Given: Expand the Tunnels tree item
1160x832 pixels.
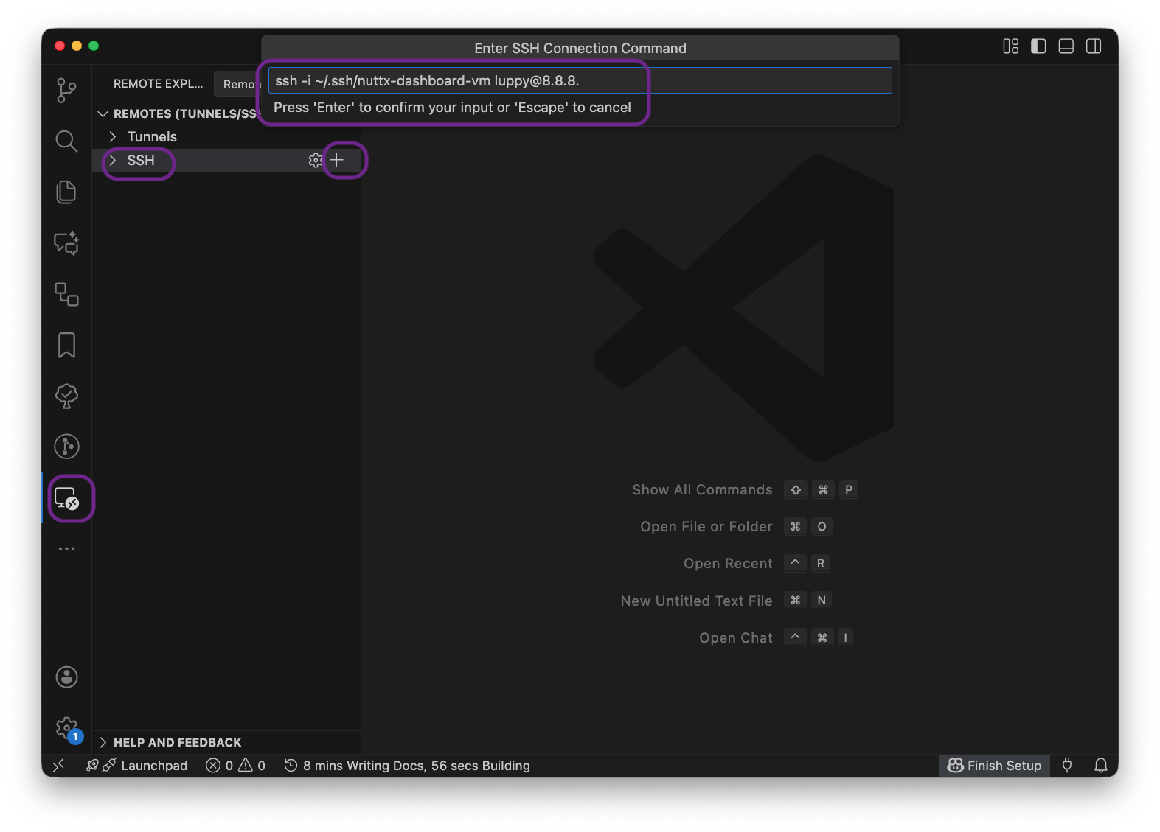Looking at the screenshot, I should 113,136.
